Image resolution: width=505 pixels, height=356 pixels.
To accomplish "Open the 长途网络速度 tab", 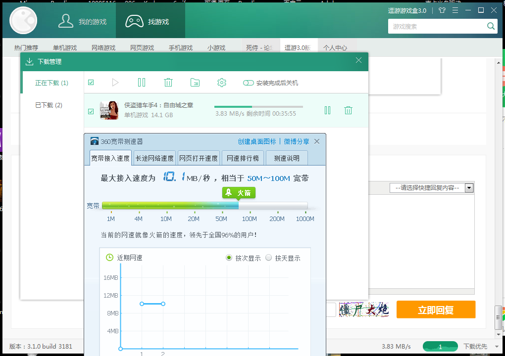I will 154,158.
